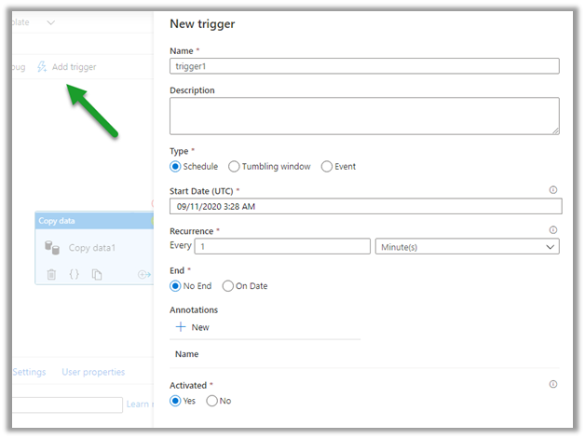Click the Copy data1 database activity icon
The width and height of the screenshot is (585, 439).
point(52,248)
